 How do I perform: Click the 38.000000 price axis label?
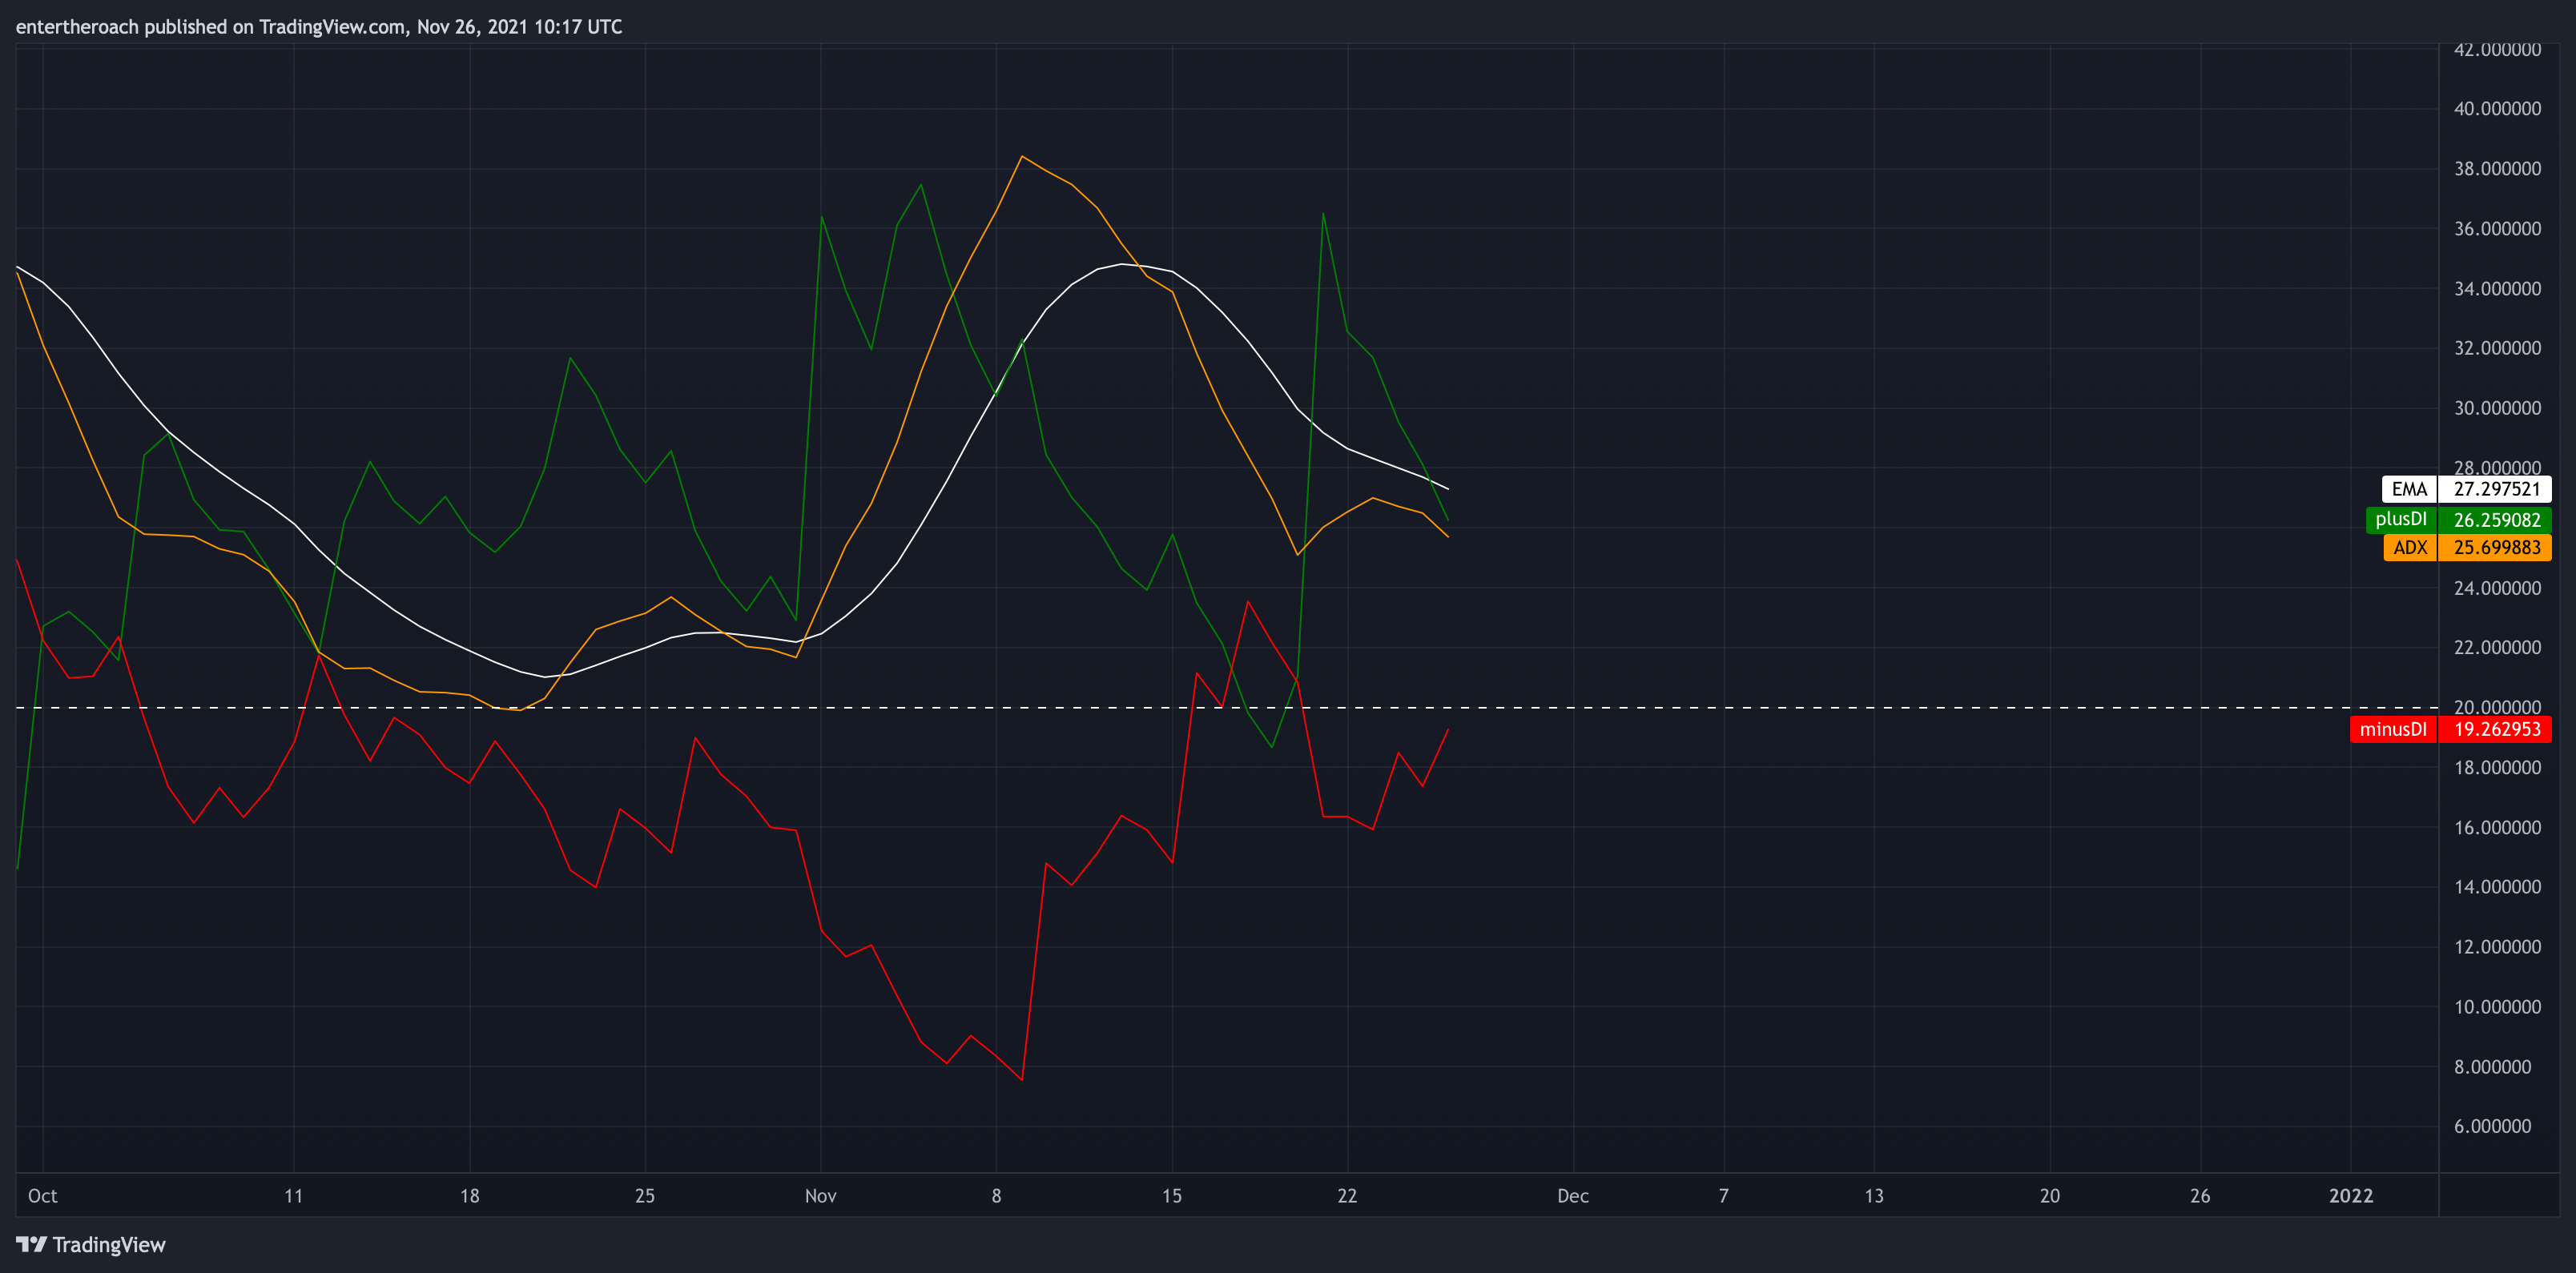pyautogui.click(x=2497, y=169)
